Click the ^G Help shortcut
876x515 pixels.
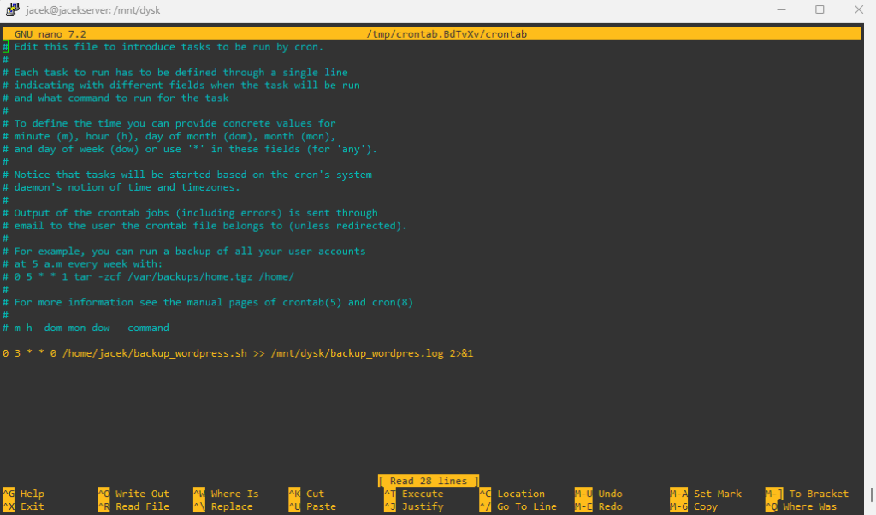[x=24, y=494]
